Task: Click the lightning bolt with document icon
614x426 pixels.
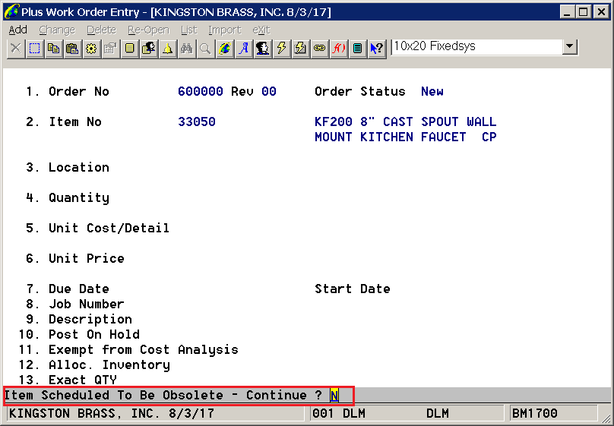Action: click(300, 49)
